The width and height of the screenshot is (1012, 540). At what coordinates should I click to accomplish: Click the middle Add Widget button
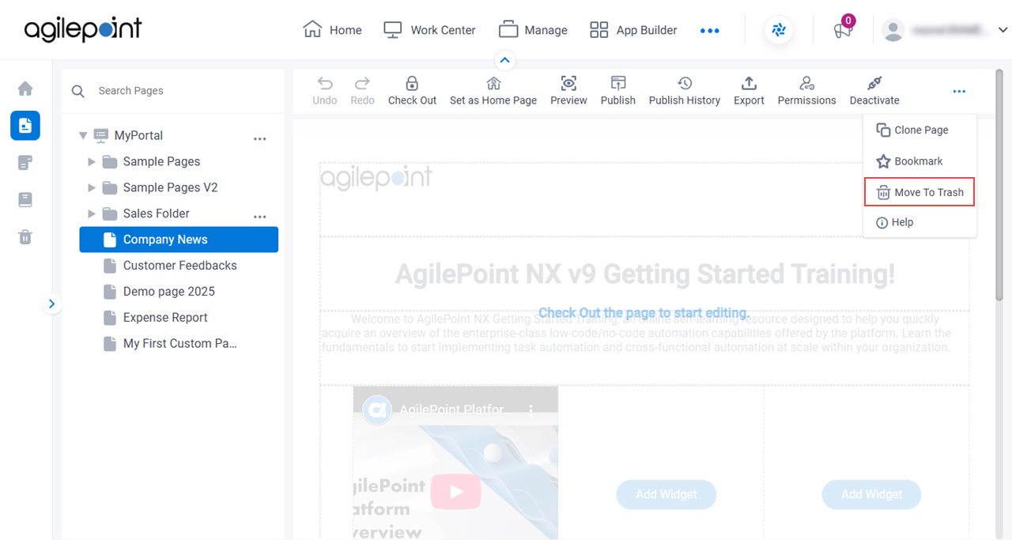666,494
